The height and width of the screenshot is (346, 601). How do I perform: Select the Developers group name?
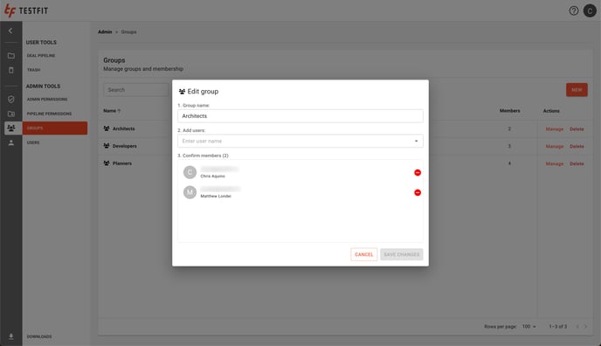(x=125, y=146)
